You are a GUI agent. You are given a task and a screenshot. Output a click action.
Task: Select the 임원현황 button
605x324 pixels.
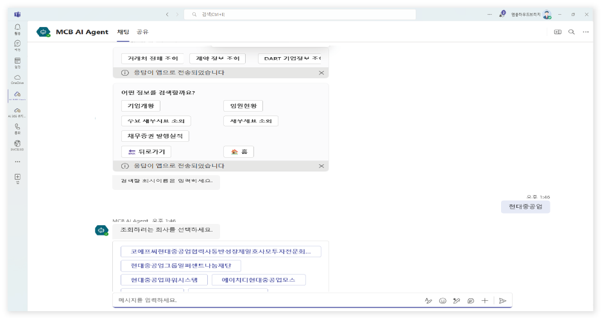point(243,106)
